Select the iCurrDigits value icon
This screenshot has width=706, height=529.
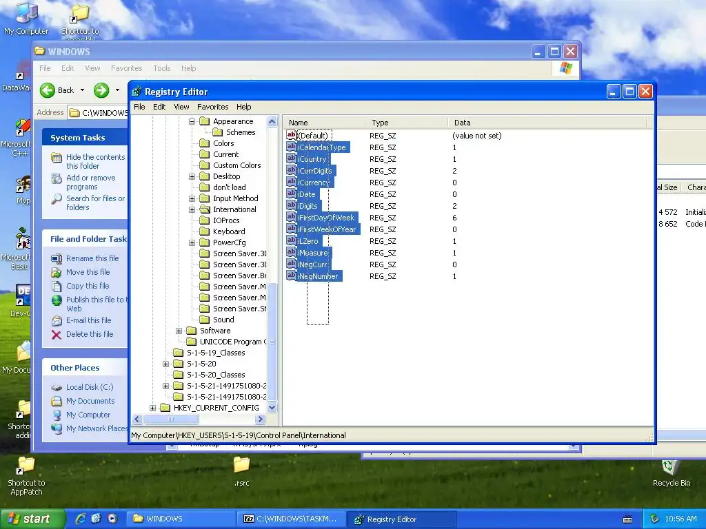coord(292,171)
